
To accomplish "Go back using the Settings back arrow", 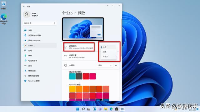I will pos(24,6).
